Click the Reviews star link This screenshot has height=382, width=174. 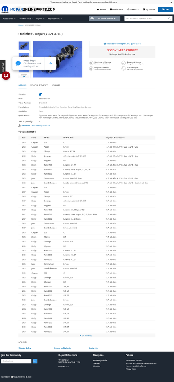click(x=101, y=10)
